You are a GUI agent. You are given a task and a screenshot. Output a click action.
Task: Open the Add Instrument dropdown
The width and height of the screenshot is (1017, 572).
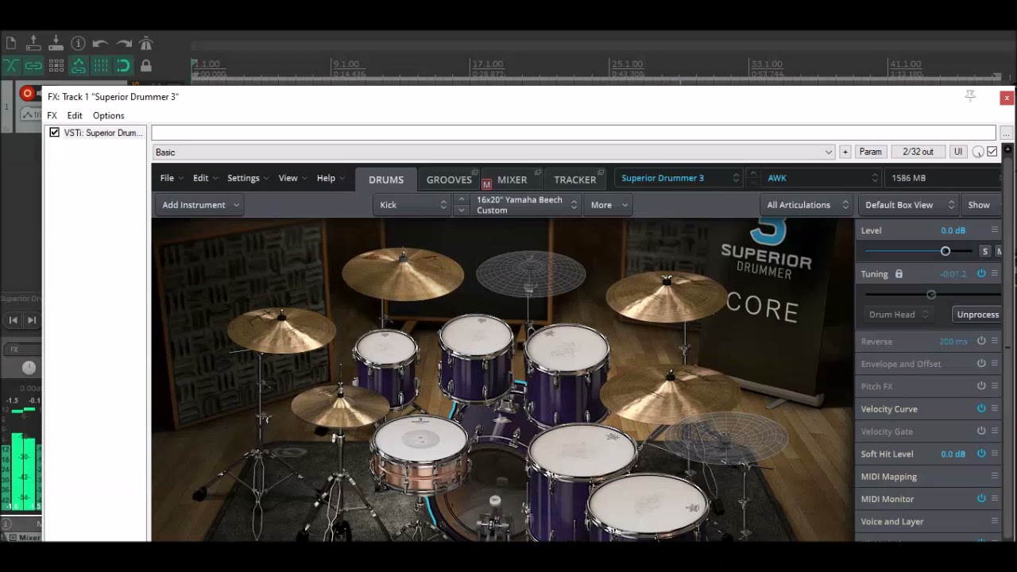[x=199, y=205]
